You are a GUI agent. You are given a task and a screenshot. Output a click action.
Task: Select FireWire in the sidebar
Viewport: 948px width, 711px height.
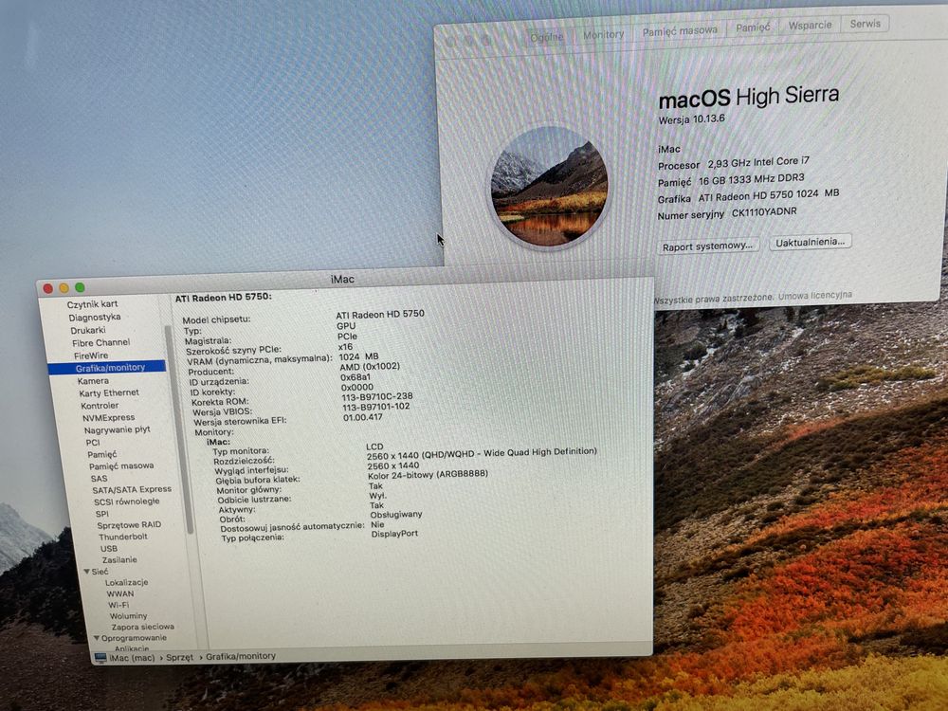point(91,355)
